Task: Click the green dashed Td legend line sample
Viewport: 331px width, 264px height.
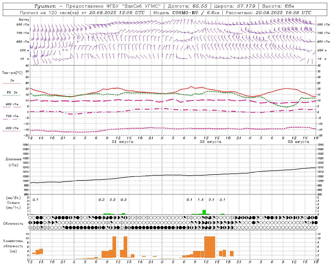Action: (12, 95)
